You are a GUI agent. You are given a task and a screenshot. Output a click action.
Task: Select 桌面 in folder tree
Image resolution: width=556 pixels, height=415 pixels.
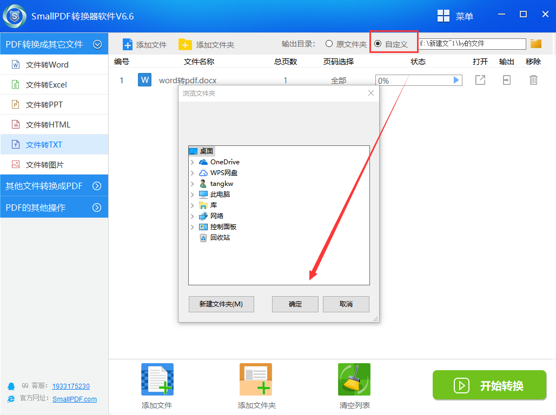207,151
